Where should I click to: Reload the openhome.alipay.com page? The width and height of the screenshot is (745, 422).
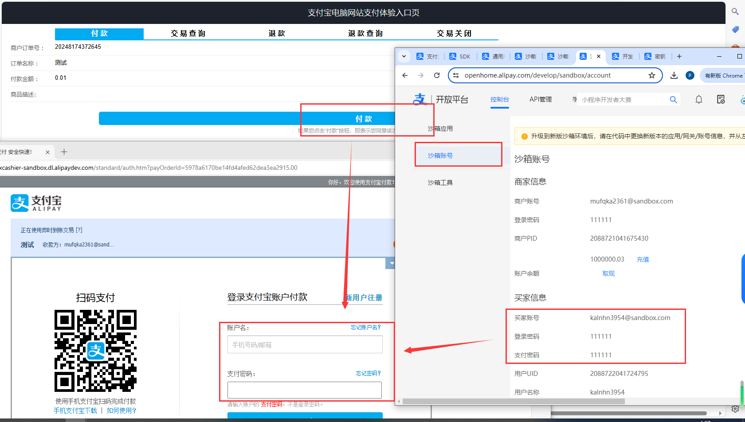(x=437, y=75)
